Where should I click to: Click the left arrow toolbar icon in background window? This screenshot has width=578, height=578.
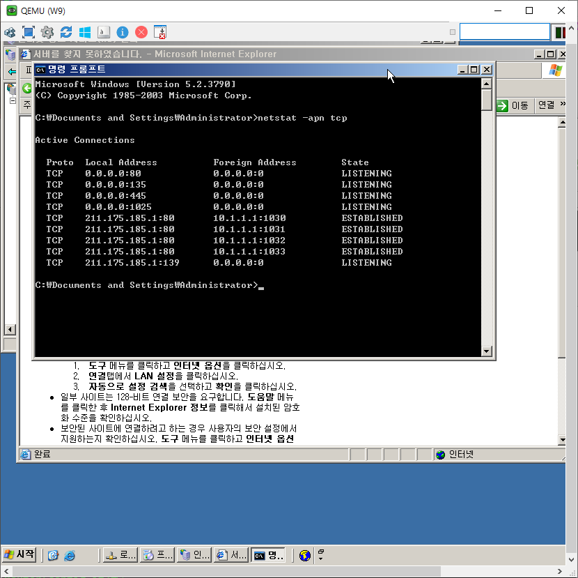[12, 72]
